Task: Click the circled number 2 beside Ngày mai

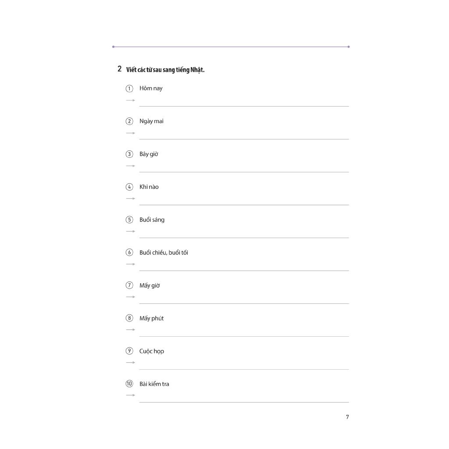Action: pyautogui.click(x=129, y=121)
